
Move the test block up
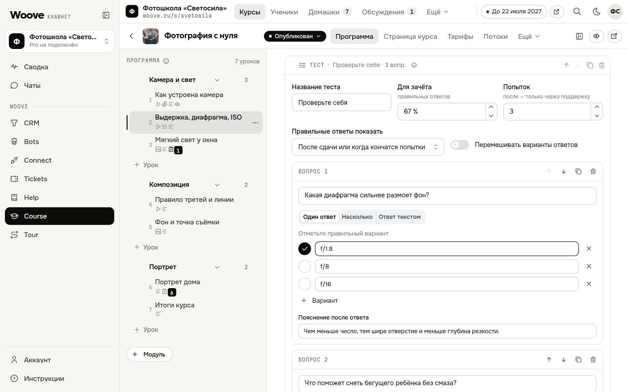point(566,65)
